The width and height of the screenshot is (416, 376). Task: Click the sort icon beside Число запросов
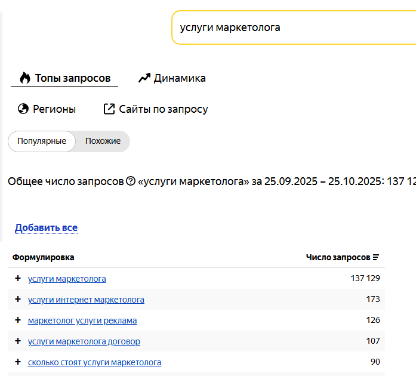click(x=376, y=258)
